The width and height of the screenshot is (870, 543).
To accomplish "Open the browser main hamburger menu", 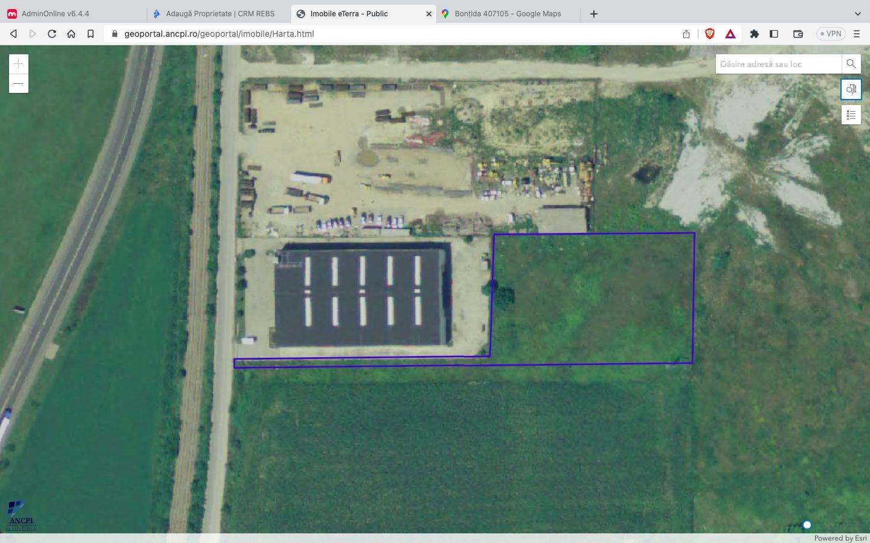I will (857, 34).
